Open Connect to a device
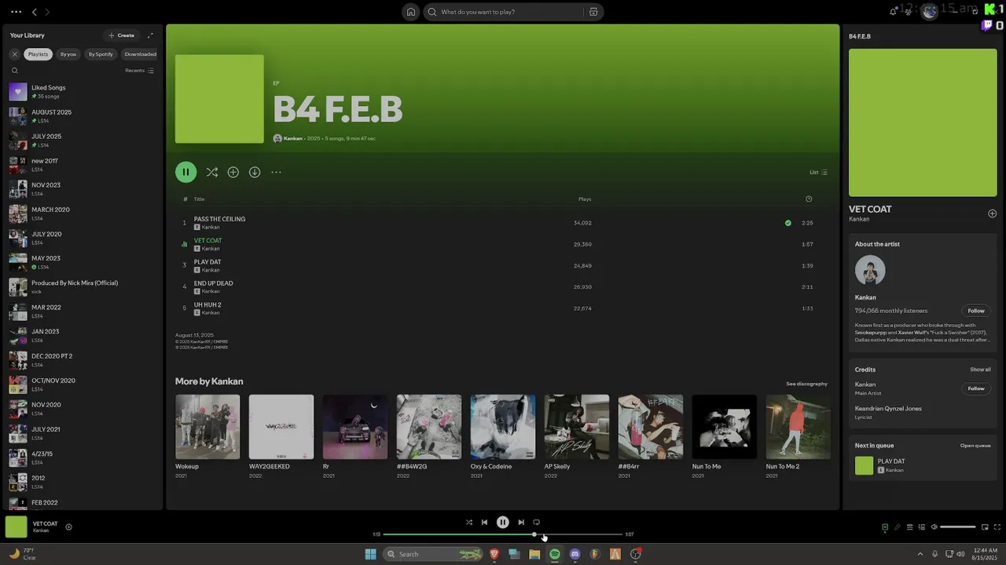1006x565 pixels. (922, 527)
